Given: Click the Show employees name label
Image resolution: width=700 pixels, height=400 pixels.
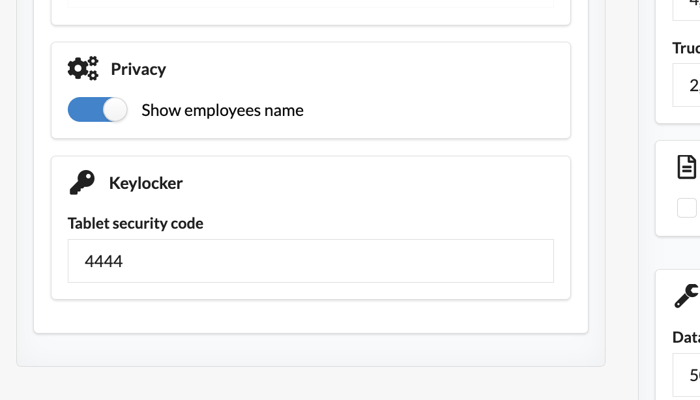Looking at the screenshot, I should (x=222, y=110).
